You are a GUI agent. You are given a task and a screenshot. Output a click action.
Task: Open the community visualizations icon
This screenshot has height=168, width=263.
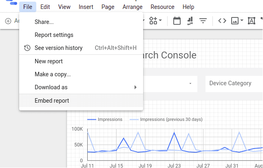coord(153,21)
